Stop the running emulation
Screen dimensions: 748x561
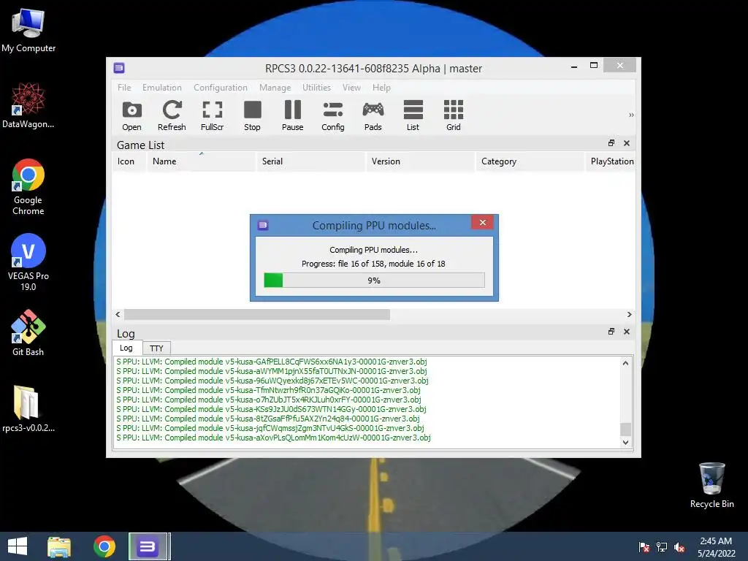(x=252, y=115)
